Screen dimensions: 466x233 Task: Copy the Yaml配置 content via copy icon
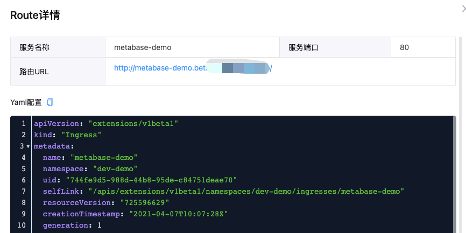[50, 102]
